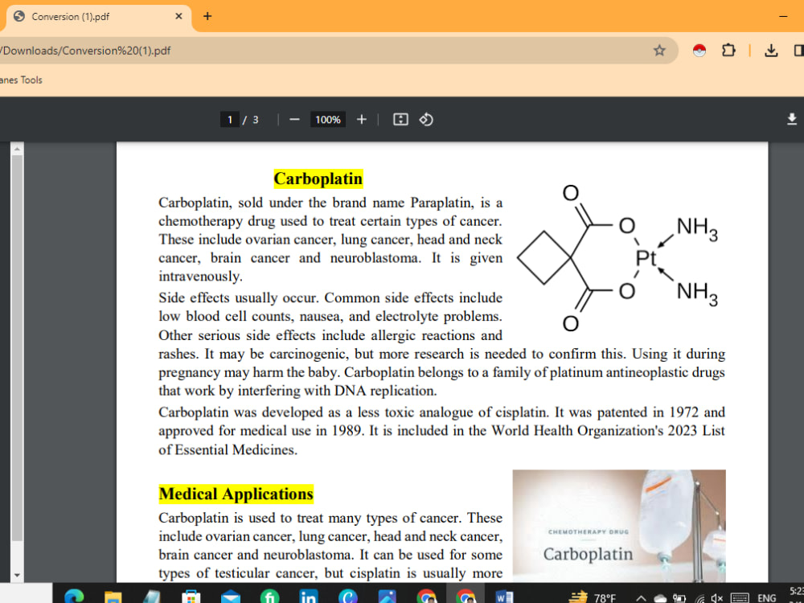Open OneDrive cloud tray icon
This screenshot has height=603, width=804.
coord(659,598)
